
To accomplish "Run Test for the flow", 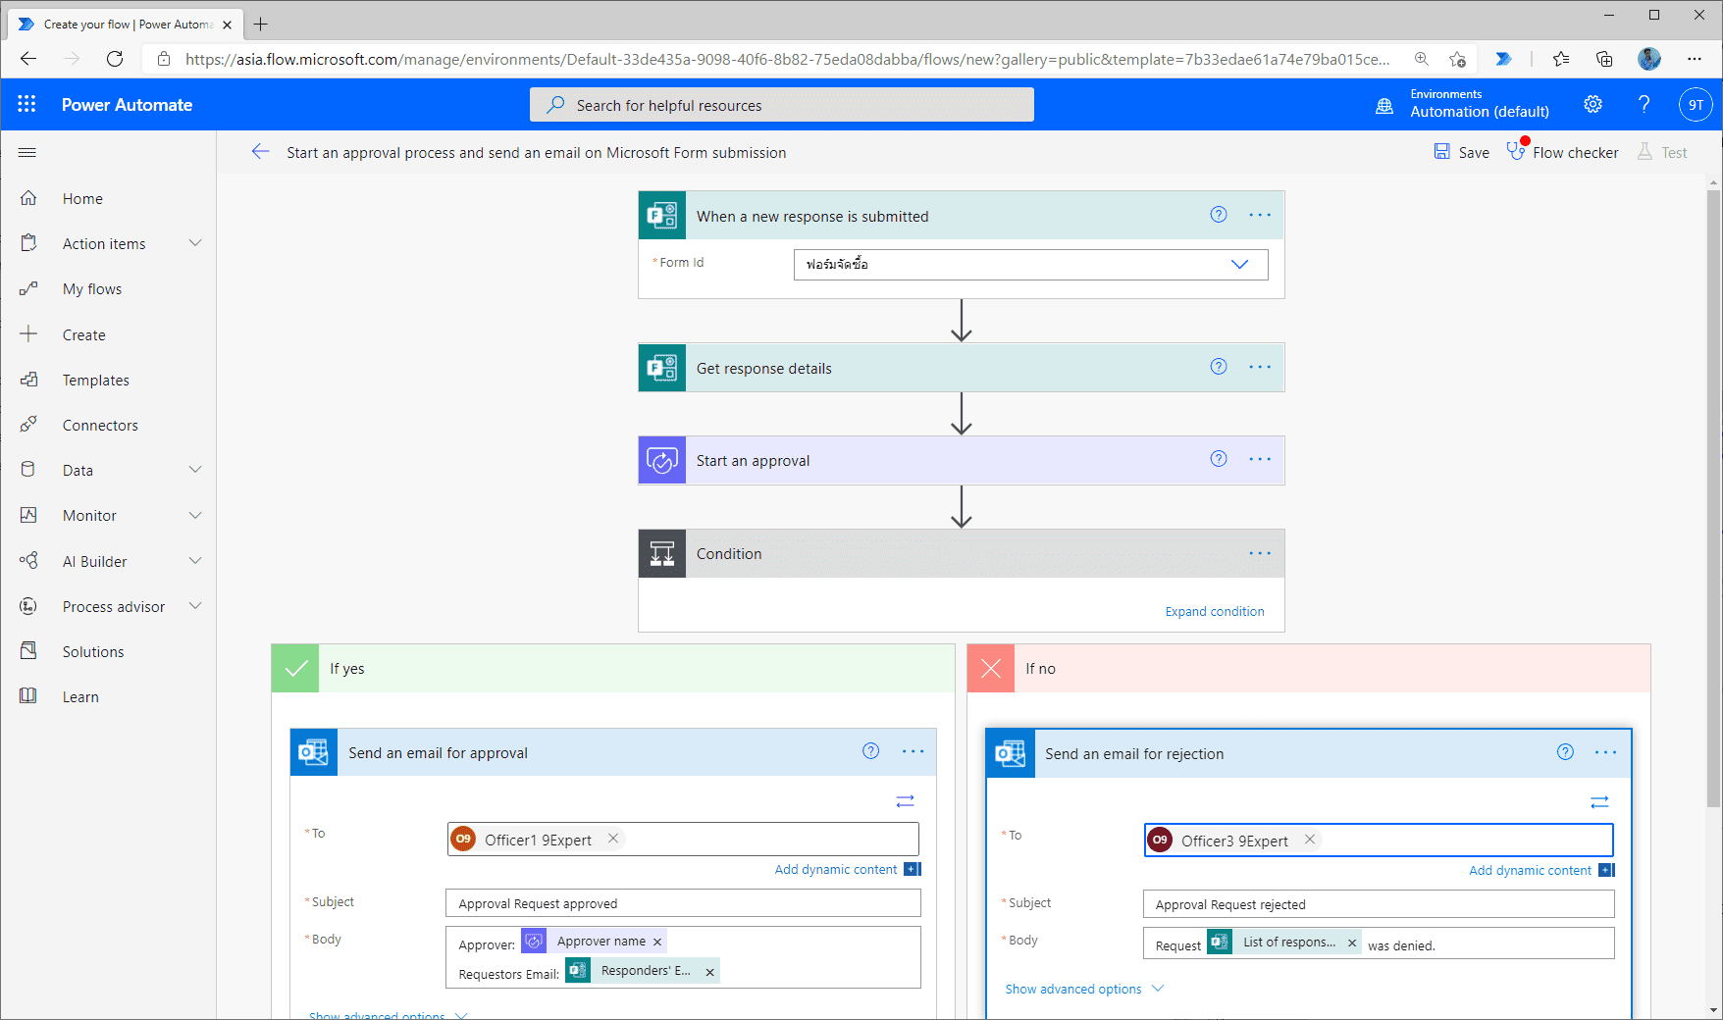I will click(1661, 152).
